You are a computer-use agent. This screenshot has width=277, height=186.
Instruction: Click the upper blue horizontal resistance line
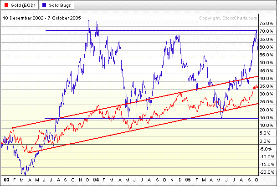pyautogui.click(x=151, y=30)
